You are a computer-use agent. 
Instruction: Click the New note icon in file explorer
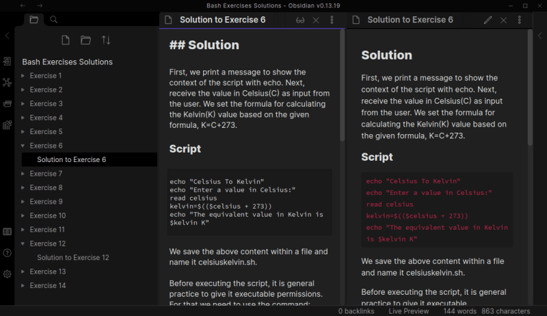pos(66,40)
